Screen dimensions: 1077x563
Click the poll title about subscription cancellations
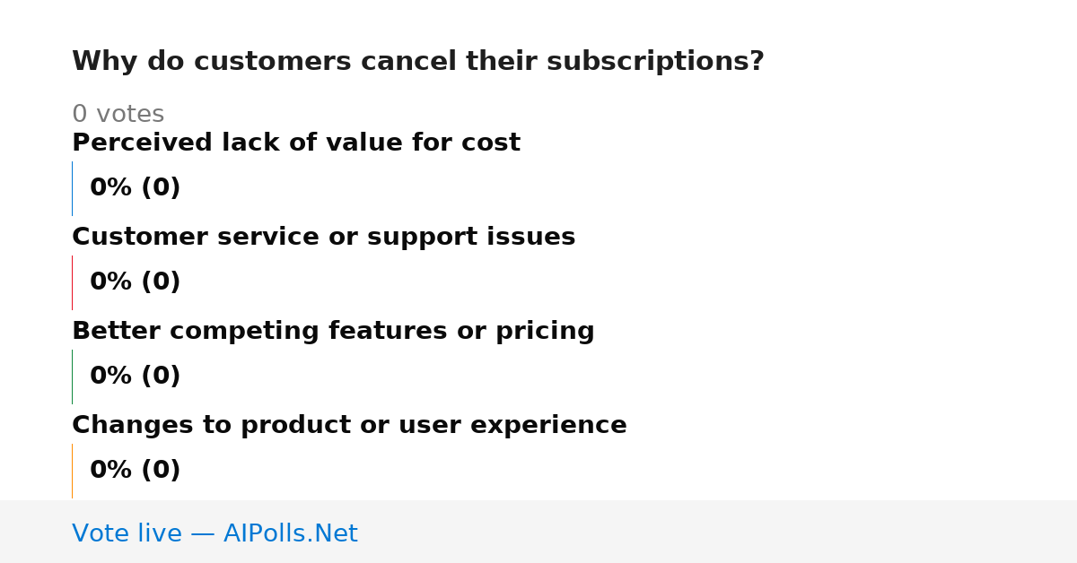point(418,62)
